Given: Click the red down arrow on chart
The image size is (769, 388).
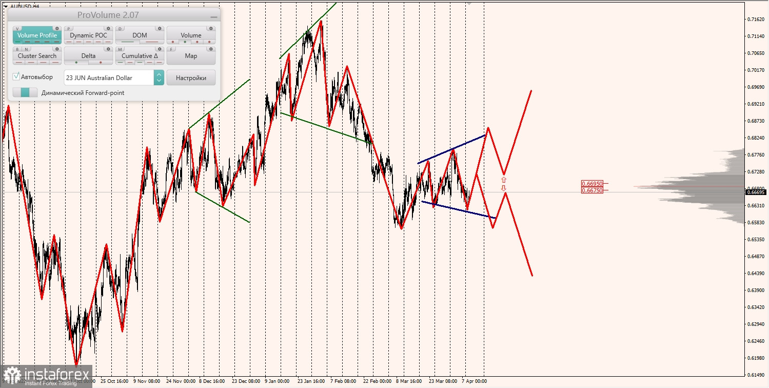Looking at the screenshot, I should 504,188.
